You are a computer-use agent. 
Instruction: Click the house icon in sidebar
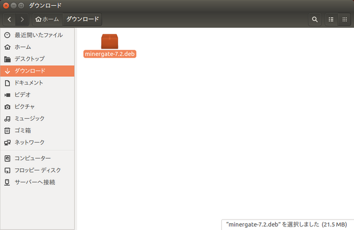tap(7, 47)
